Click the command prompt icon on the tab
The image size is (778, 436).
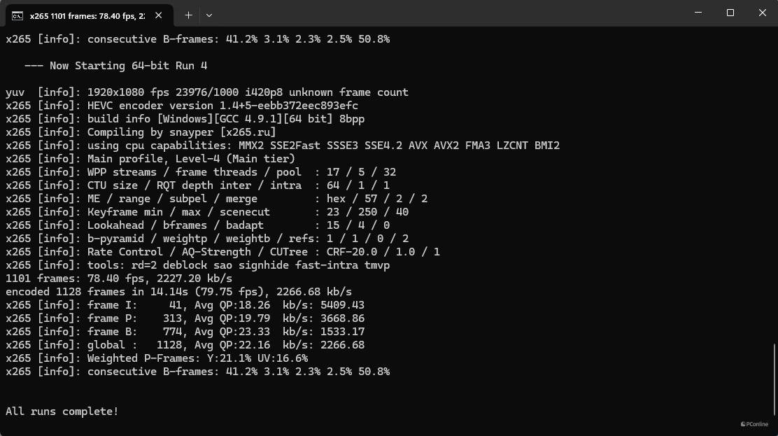tap(18, 15)
